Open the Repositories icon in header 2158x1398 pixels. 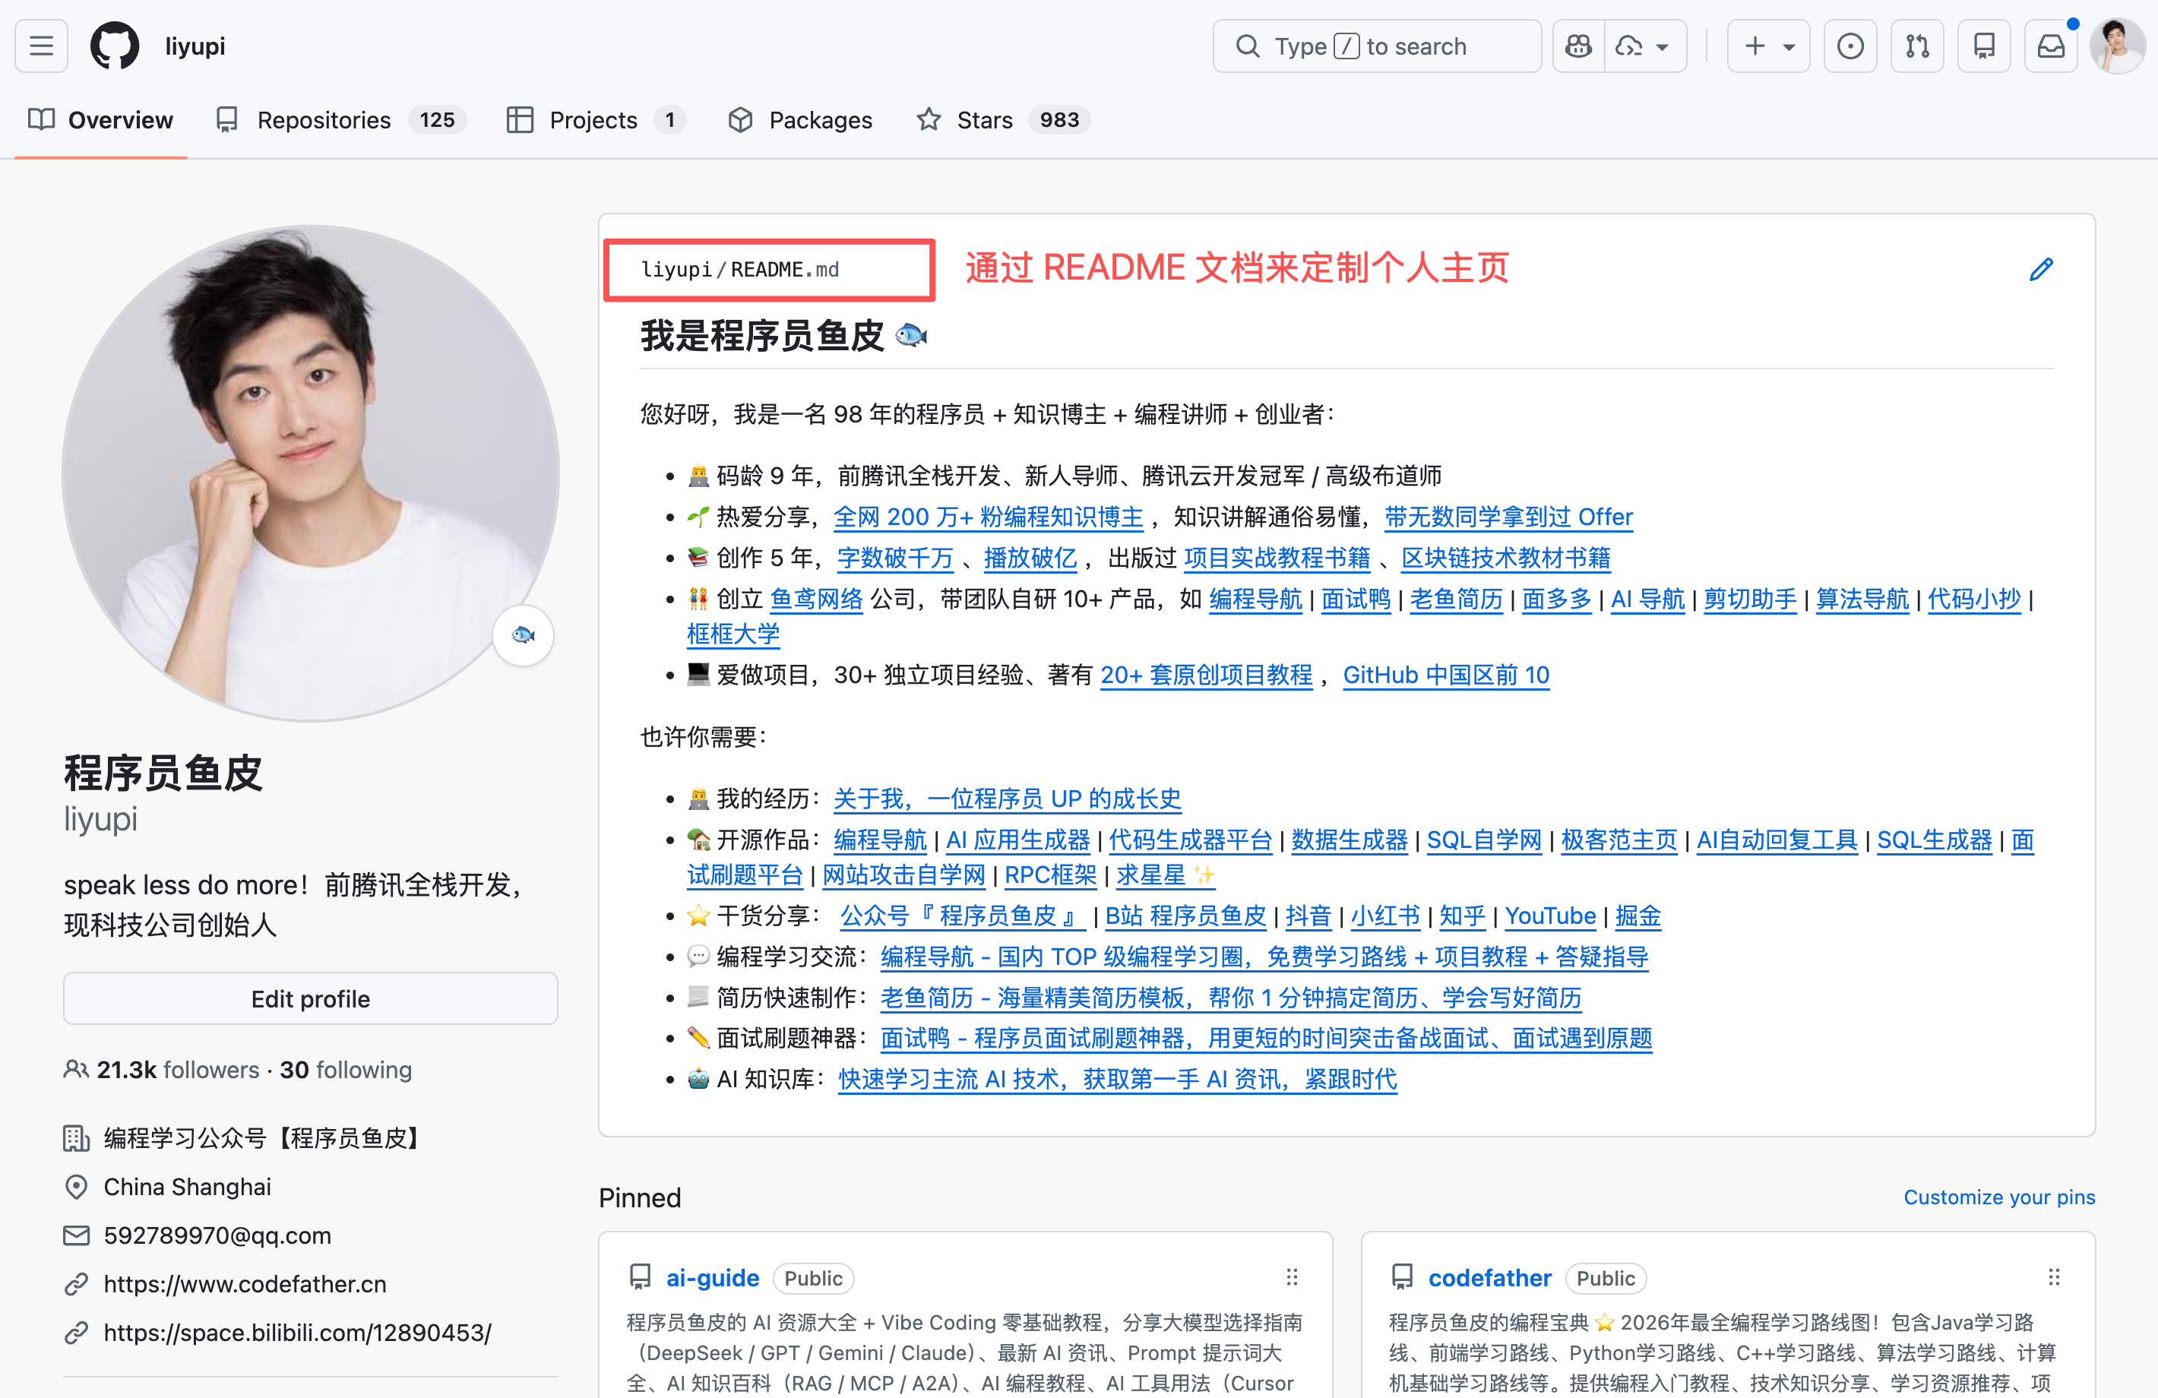pyautogui.click(x=1984, y=46)
